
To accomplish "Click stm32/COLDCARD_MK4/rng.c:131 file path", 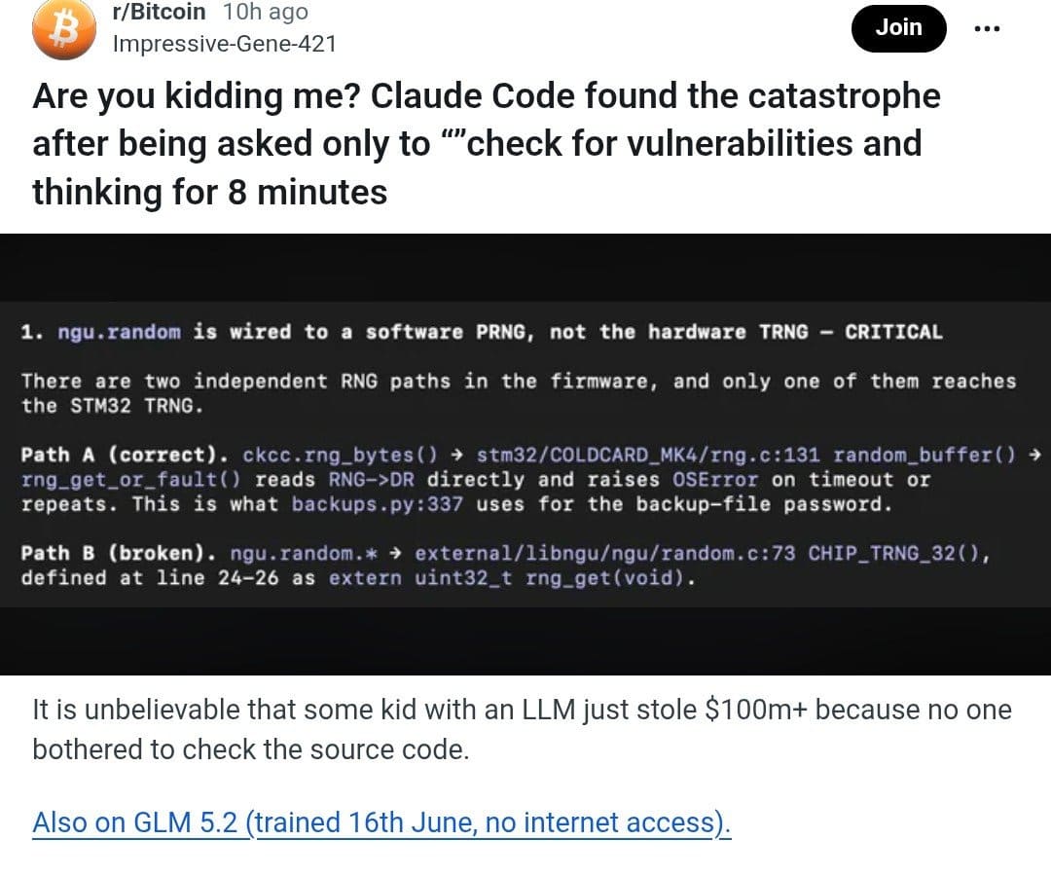I will [x=648, y=456].
